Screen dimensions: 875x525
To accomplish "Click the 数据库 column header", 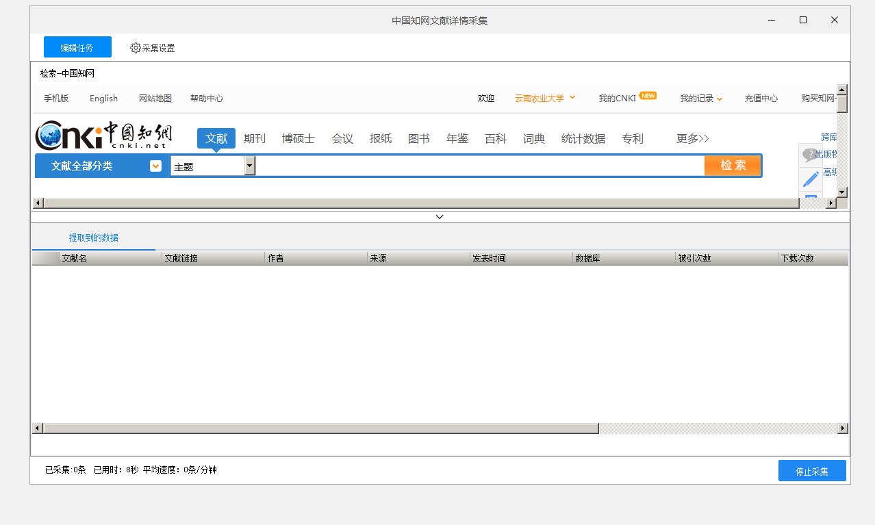I will click(x=624, y=258).
